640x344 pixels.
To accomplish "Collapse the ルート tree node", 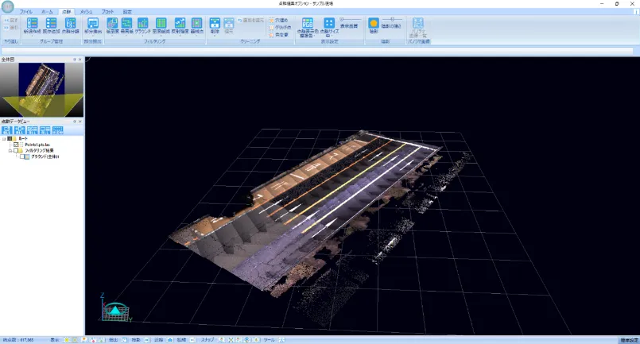I will (x=4, y=138).
